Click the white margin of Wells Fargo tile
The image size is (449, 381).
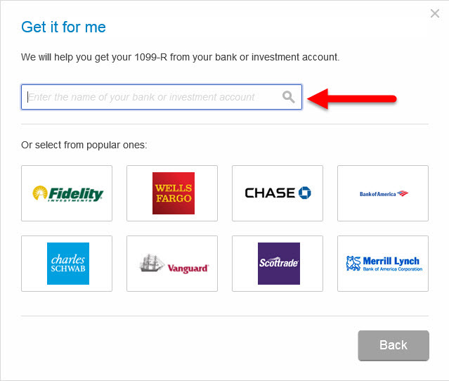click(x=139, y=193)
